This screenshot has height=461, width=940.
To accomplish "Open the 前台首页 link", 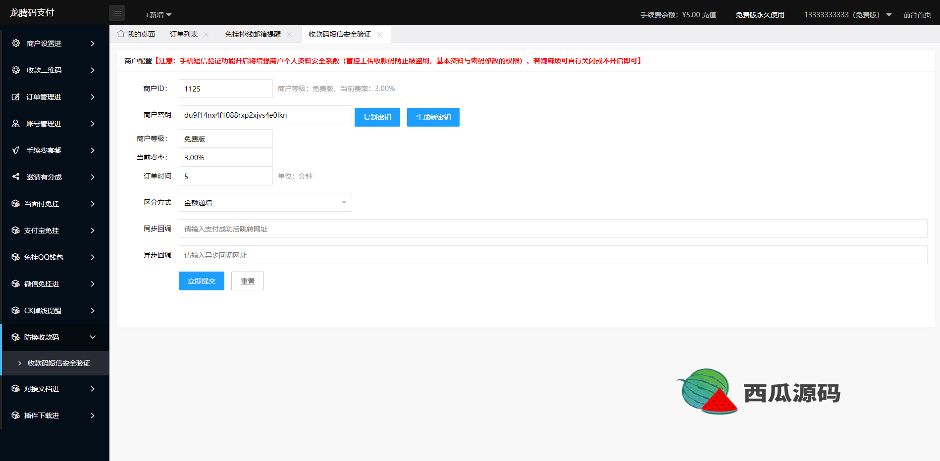I will [x=917, y=15].
